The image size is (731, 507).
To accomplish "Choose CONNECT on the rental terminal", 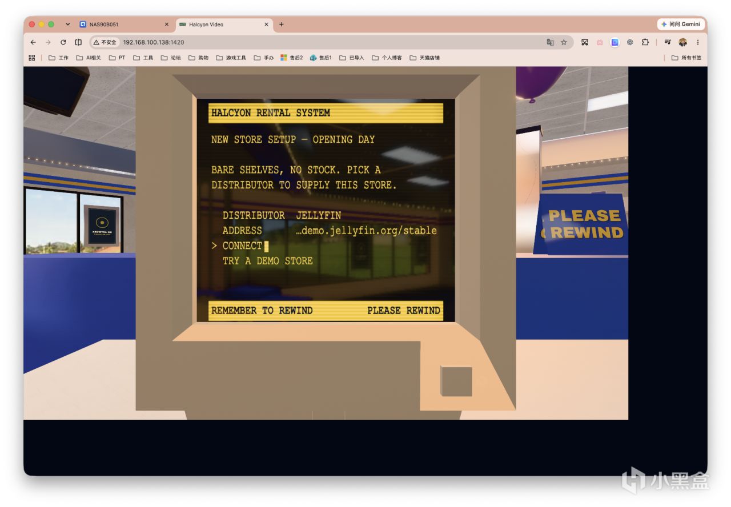I will click(242, 246).
